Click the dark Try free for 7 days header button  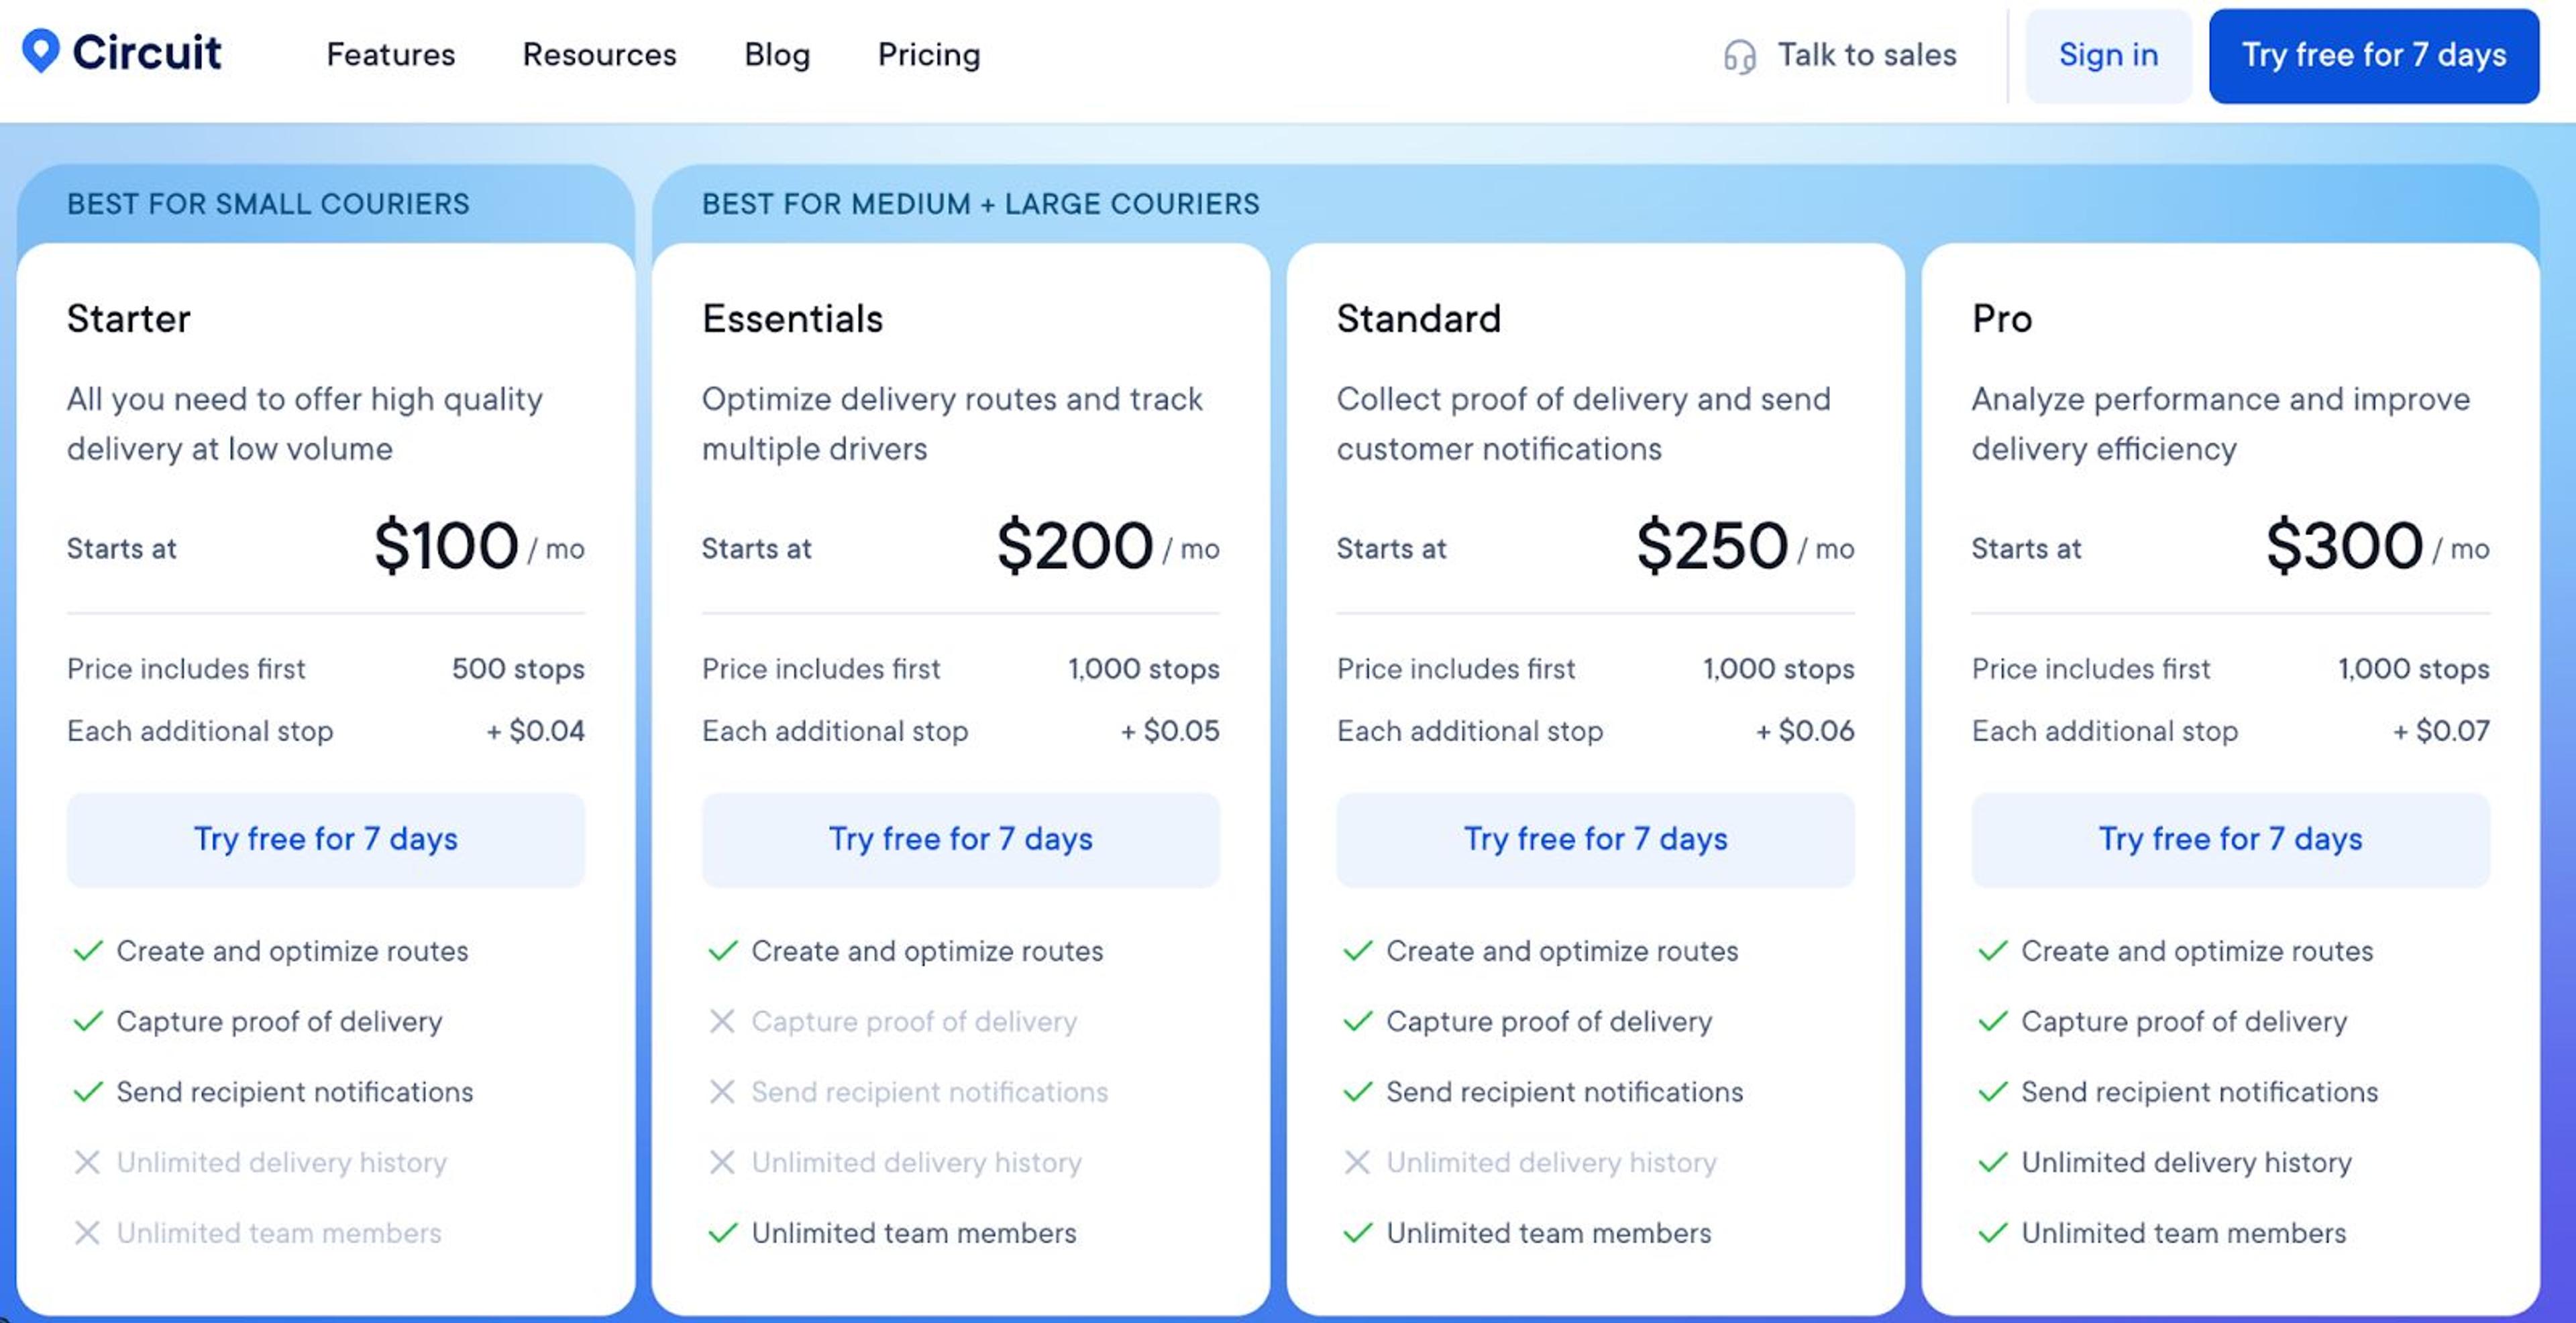click(x=2373, y=56)
